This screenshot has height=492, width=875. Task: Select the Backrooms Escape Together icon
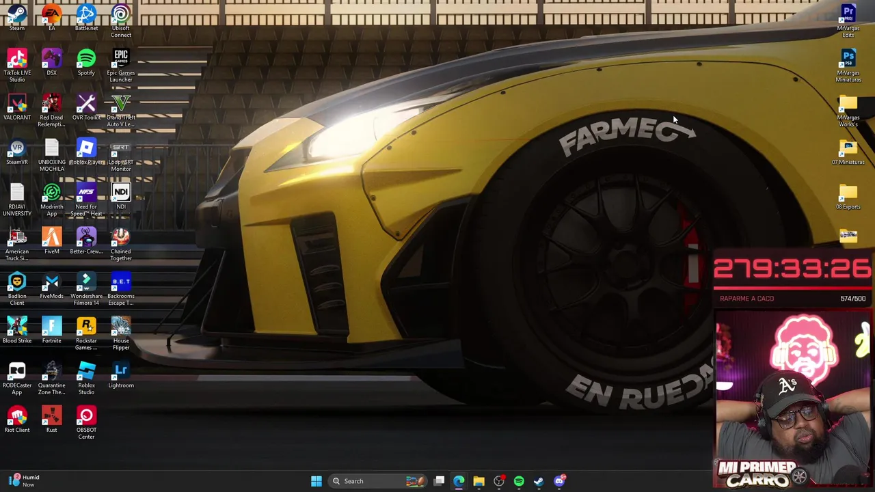[x=121, y=288]
